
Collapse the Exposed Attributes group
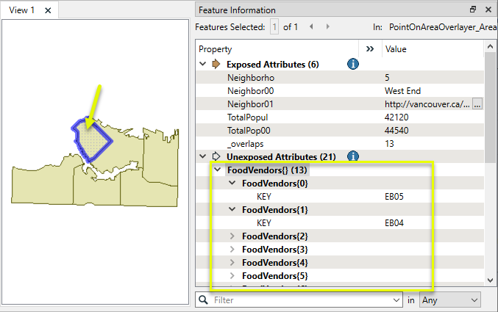203,64
